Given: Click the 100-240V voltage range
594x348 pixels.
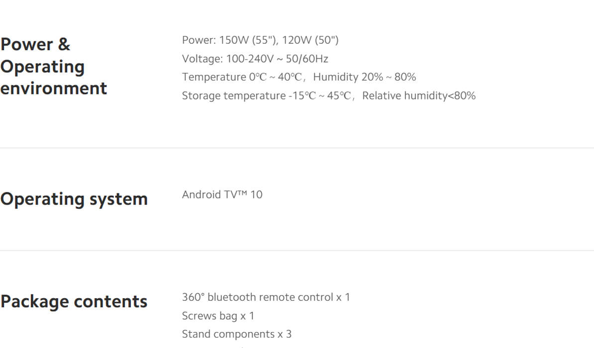Looking at the screenshot, I should [250, 59].
